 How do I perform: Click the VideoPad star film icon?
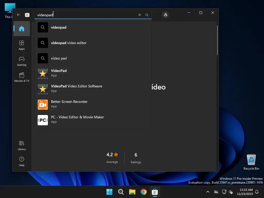pyautogui.click(x=43, y=73)
